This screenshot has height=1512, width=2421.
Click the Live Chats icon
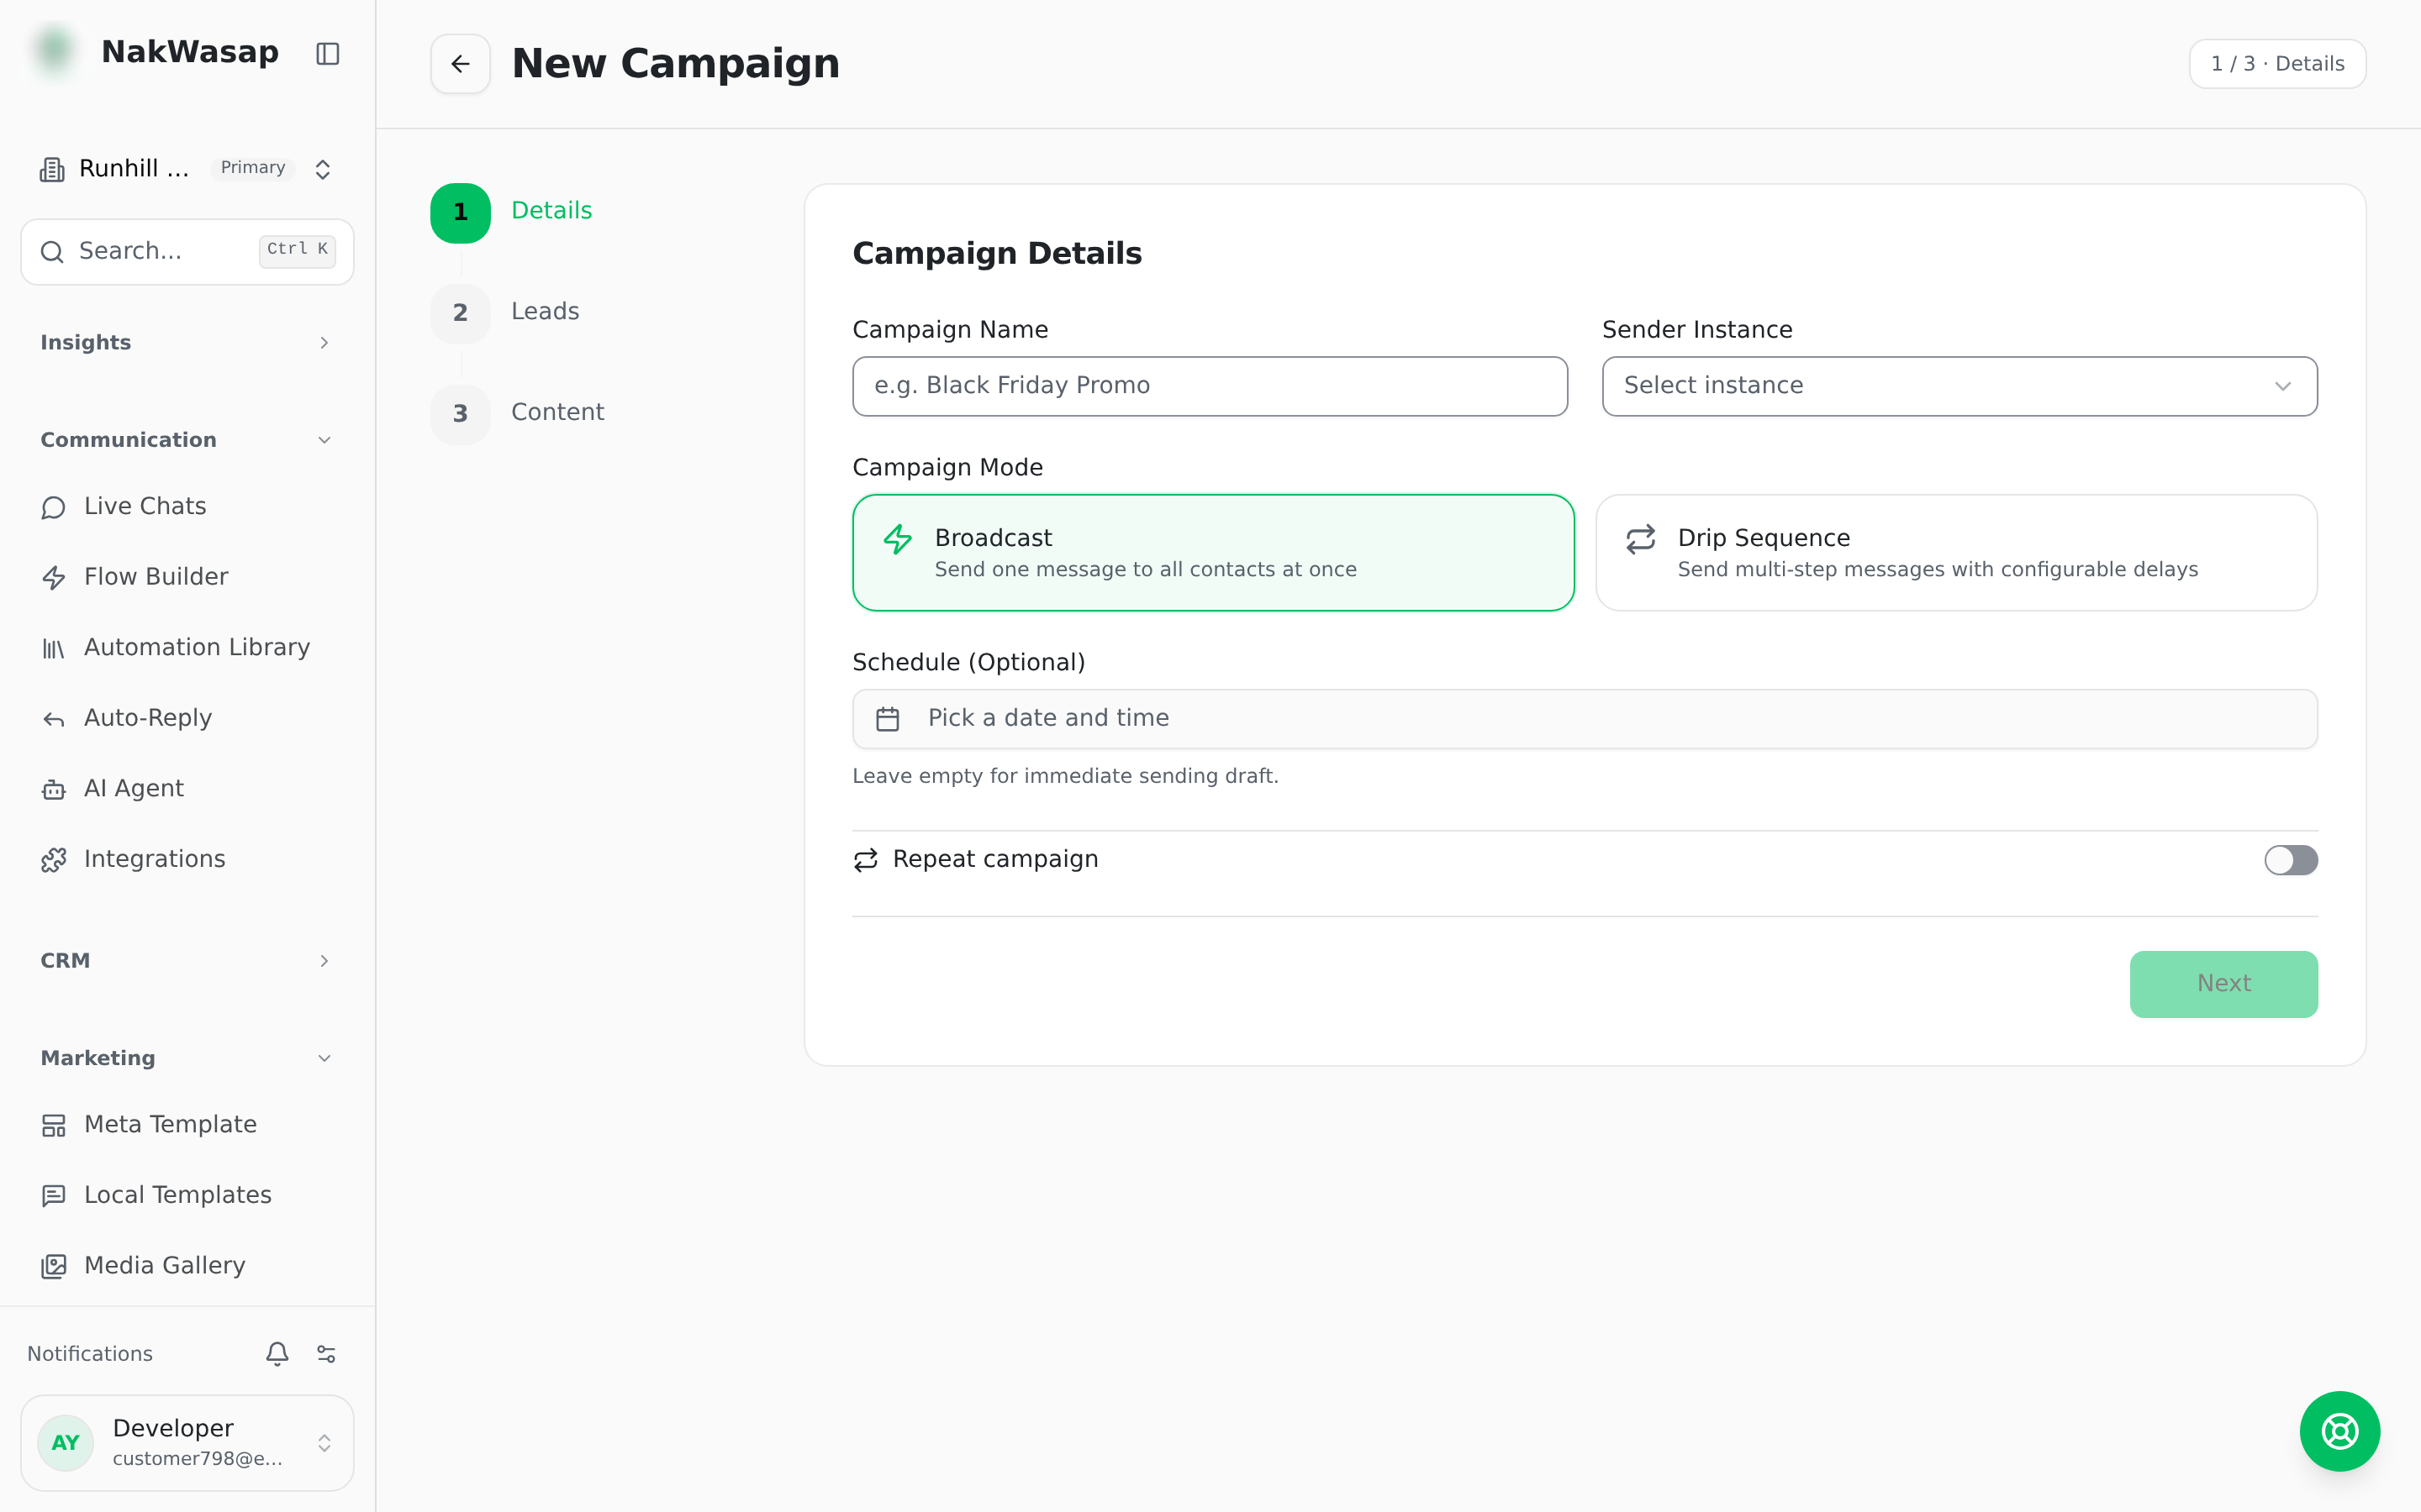coord(53,507)
